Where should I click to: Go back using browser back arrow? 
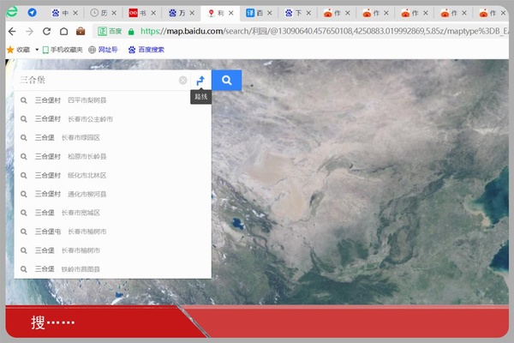point(11,31)
